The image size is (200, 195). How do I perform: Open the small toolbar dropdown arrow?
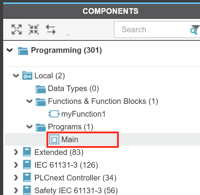point(68,35)
